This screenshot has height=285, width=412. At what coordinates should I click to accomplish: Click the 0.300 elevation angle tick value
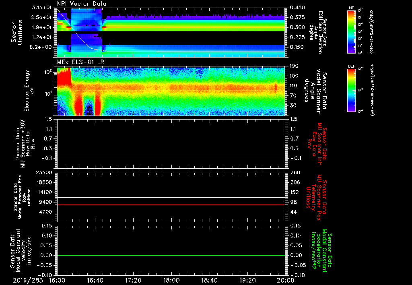298,27
